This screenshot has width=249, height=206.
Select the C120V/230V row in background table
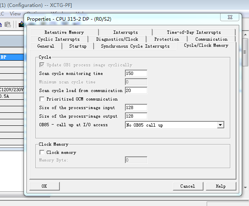(12, 90)
